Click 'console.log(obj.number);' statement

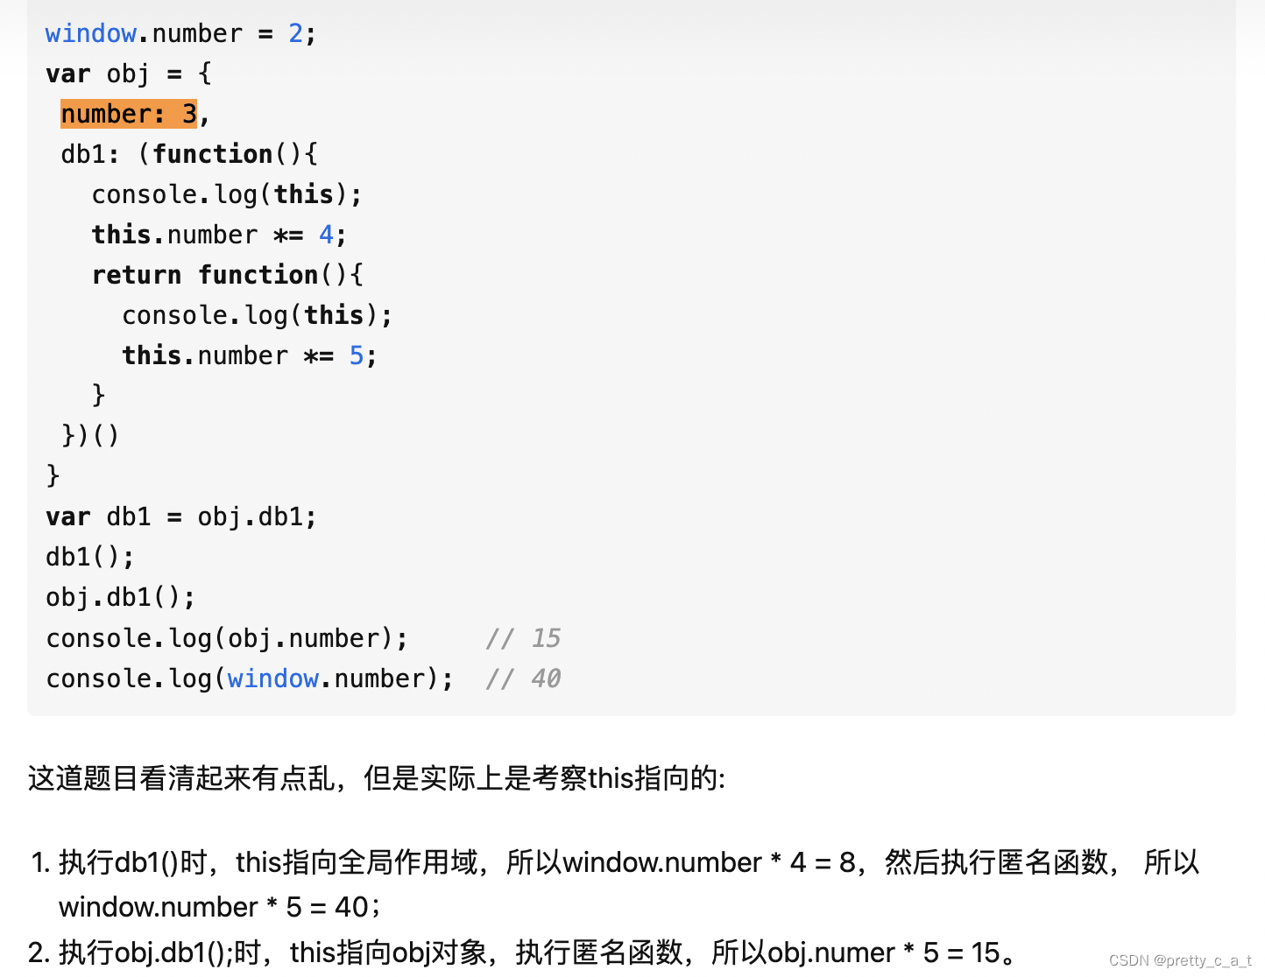click(x=227, y=638)
